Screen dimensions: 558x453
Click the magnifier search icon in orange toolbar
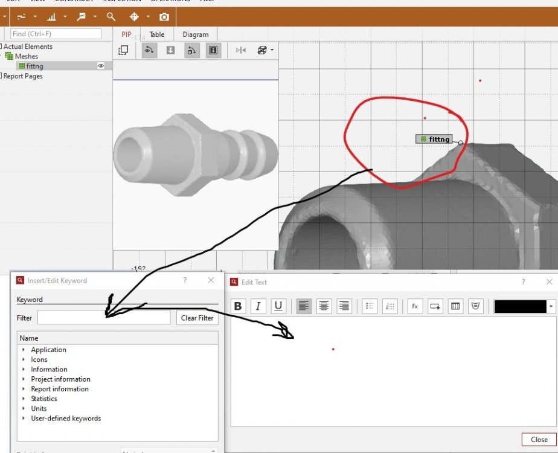click(111, 17)
